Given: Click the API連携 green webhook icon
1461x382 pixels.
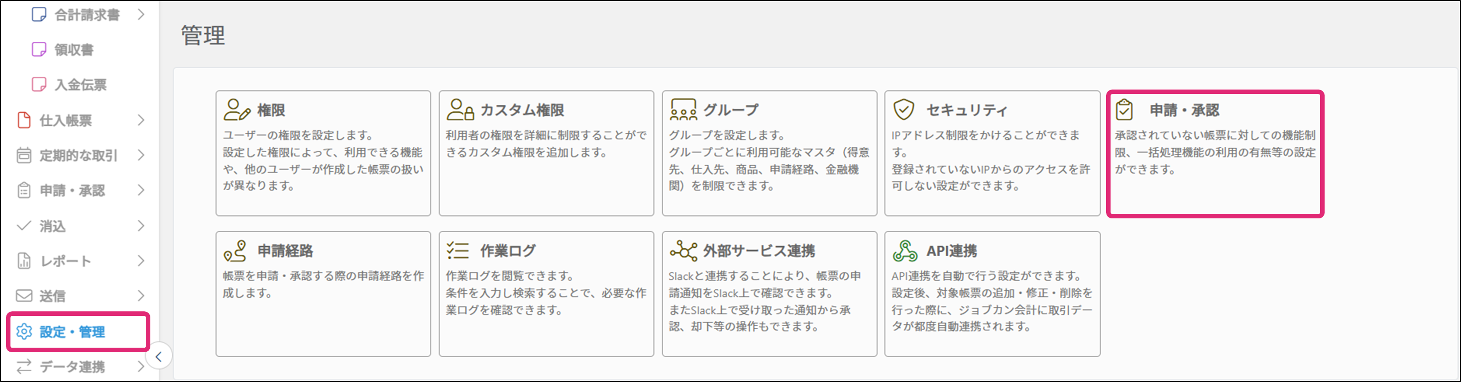Looking at the screenshot, I should [x=905, y=251].
